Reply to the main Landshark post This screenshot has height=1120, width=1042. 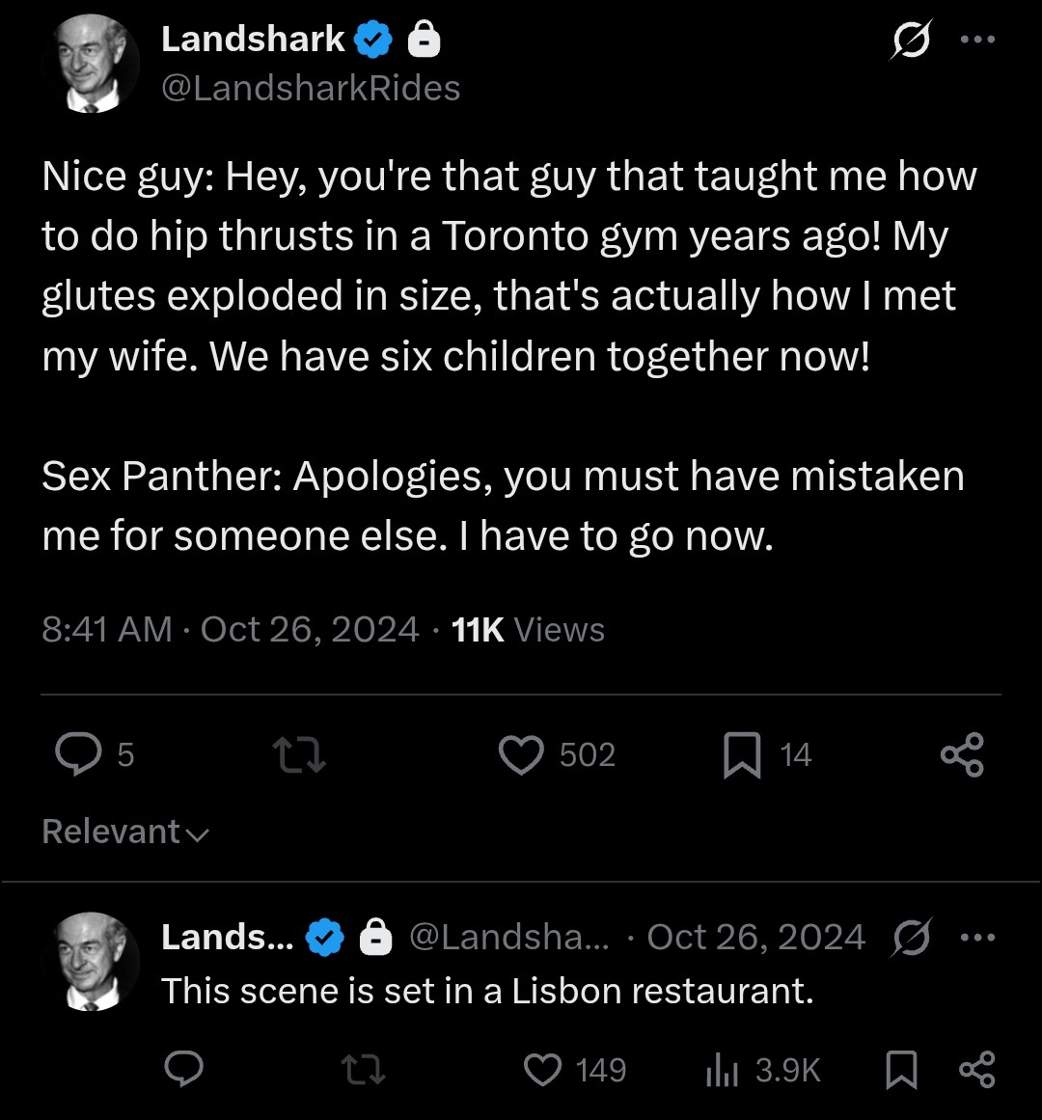(78, 754)
